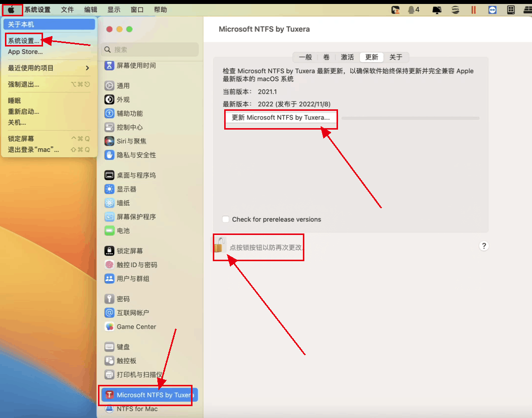
Task: Expand the 最近使用的项目 submenu arrow
Action: coord(88,68)
